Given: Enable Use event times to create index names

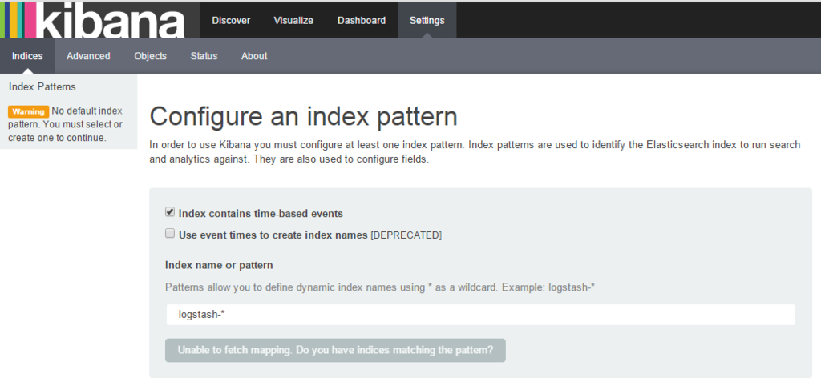Looking at the screenshot, I should 170,234.
